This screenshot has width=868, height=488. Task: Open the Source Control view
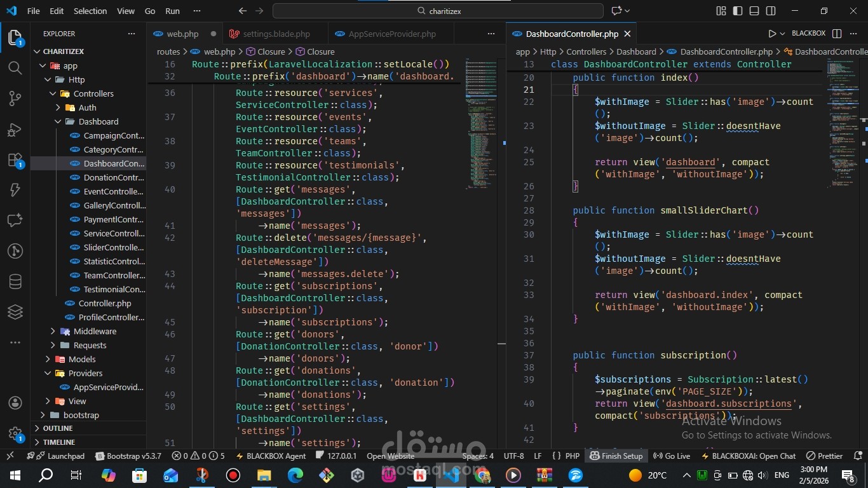click(15, 98)
